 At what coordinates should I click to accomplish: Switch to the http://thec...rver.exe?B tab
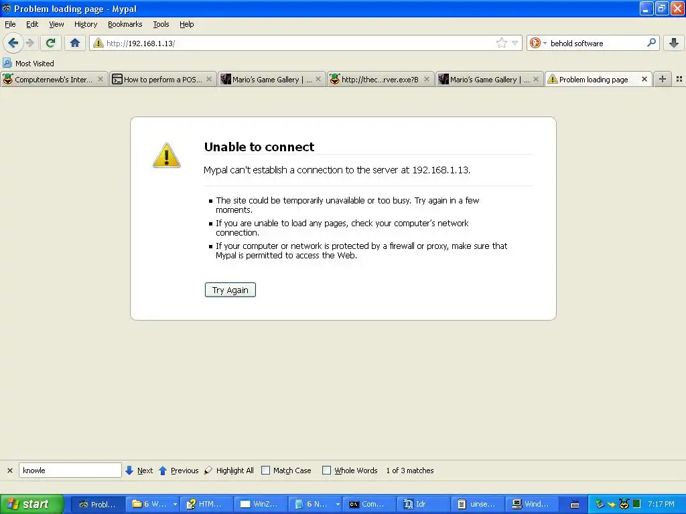click(380, 79)
